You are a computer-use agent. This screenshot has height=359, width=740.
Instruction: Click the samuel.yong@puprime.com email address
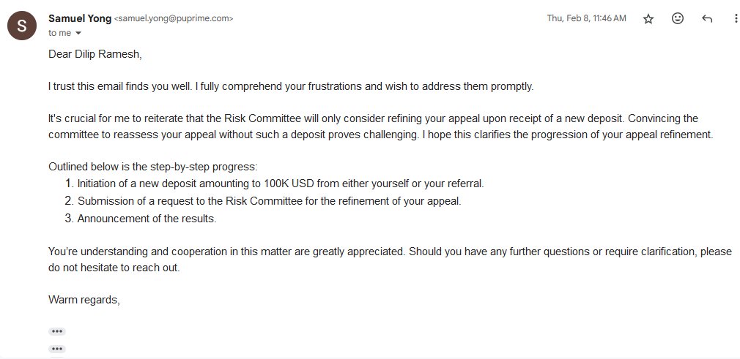click(x=174, y=19)
